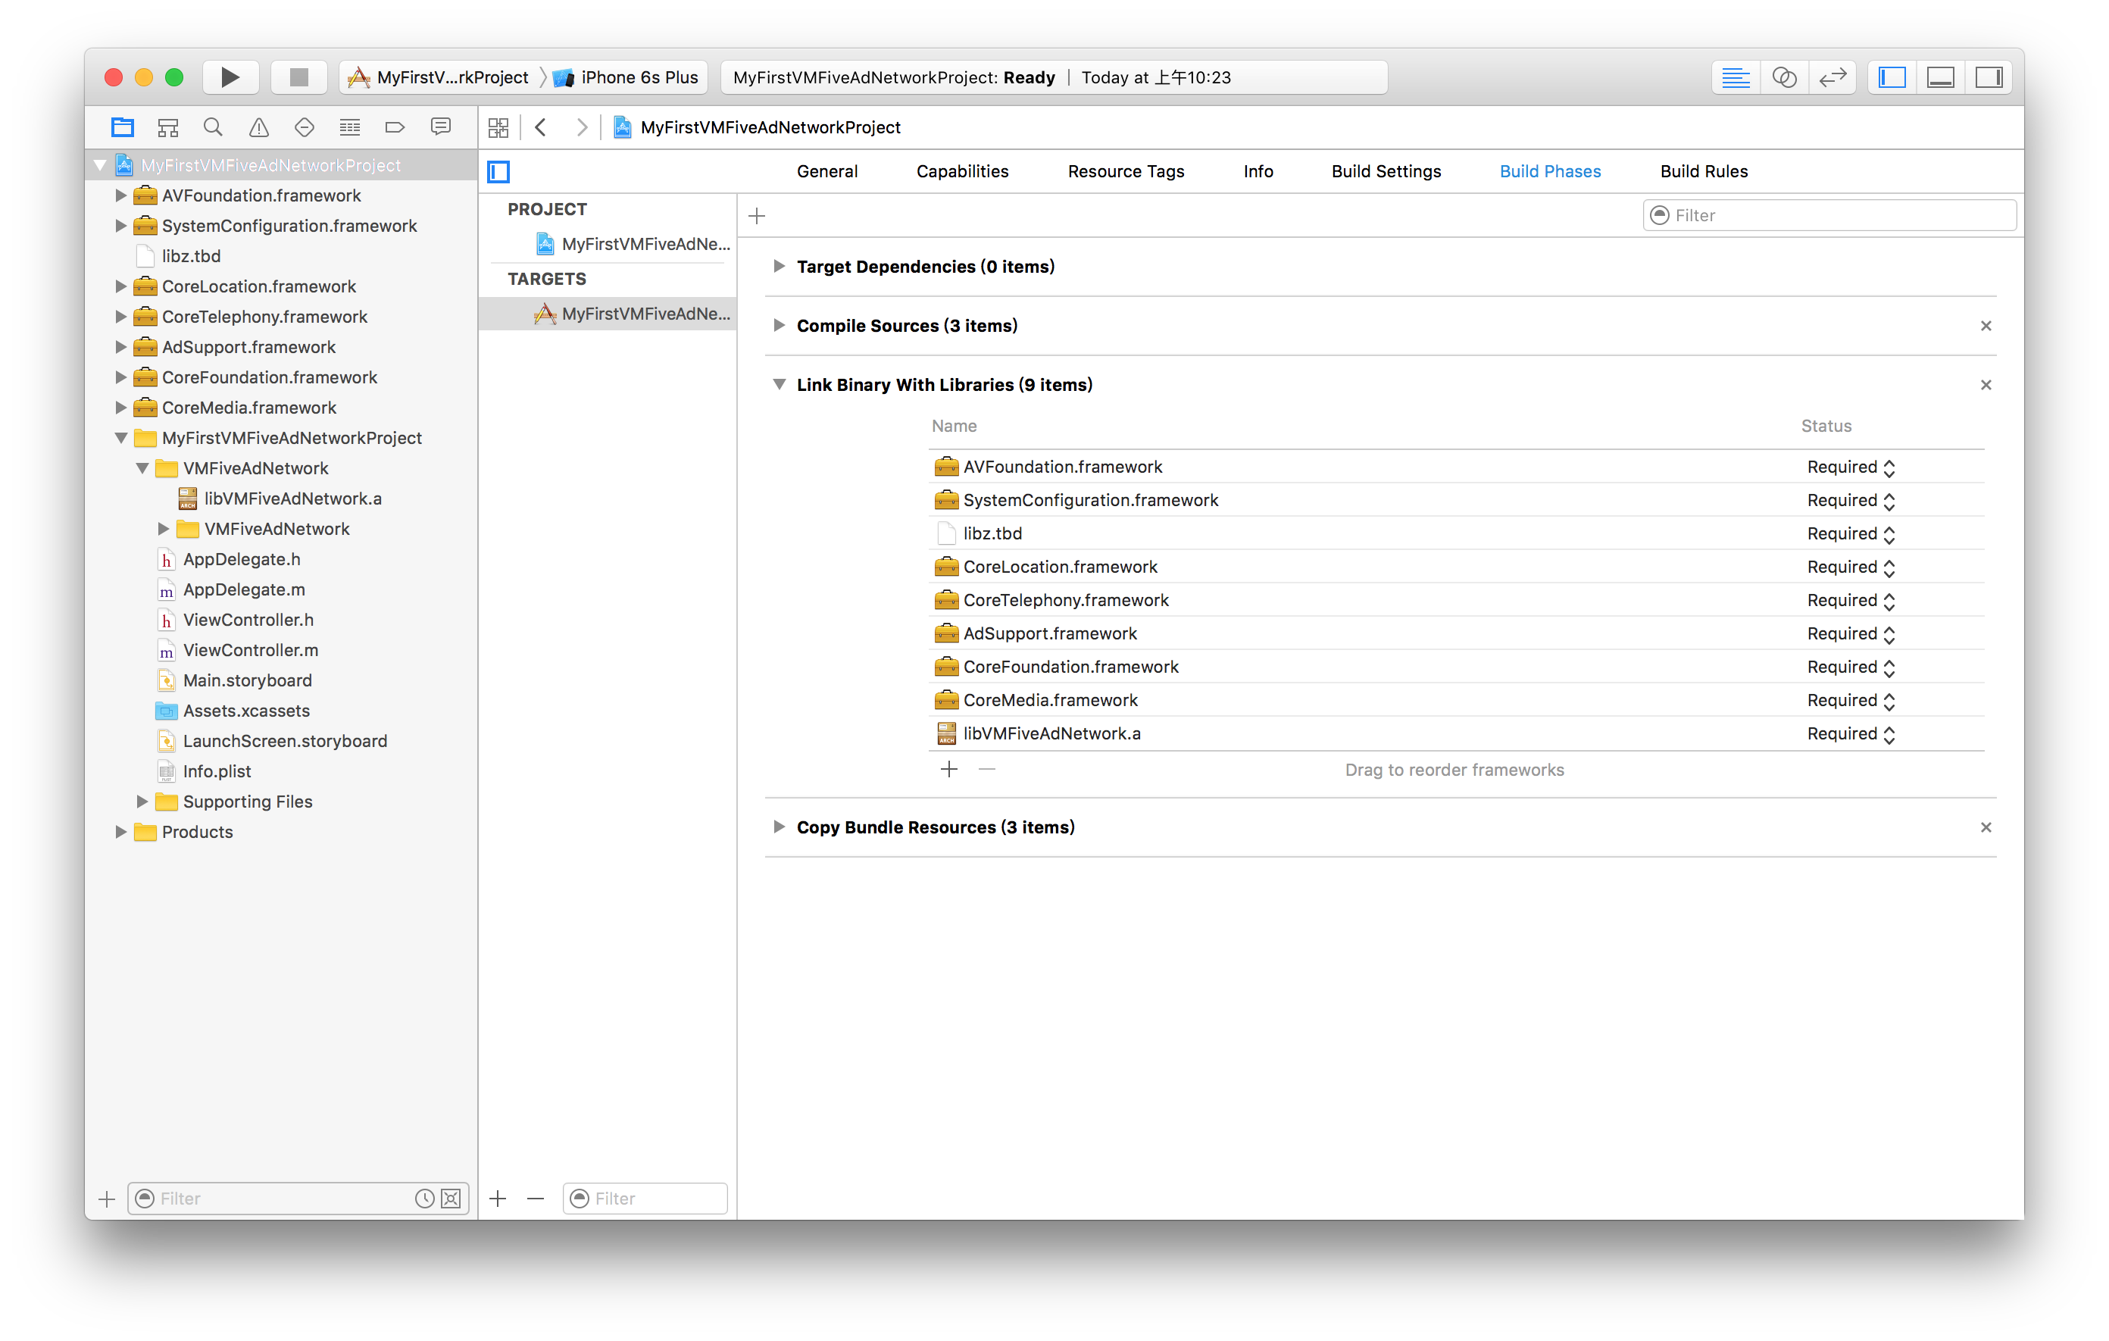
Task: Open the Breakpoint navigator icon
Action: (x=395, y=128)
